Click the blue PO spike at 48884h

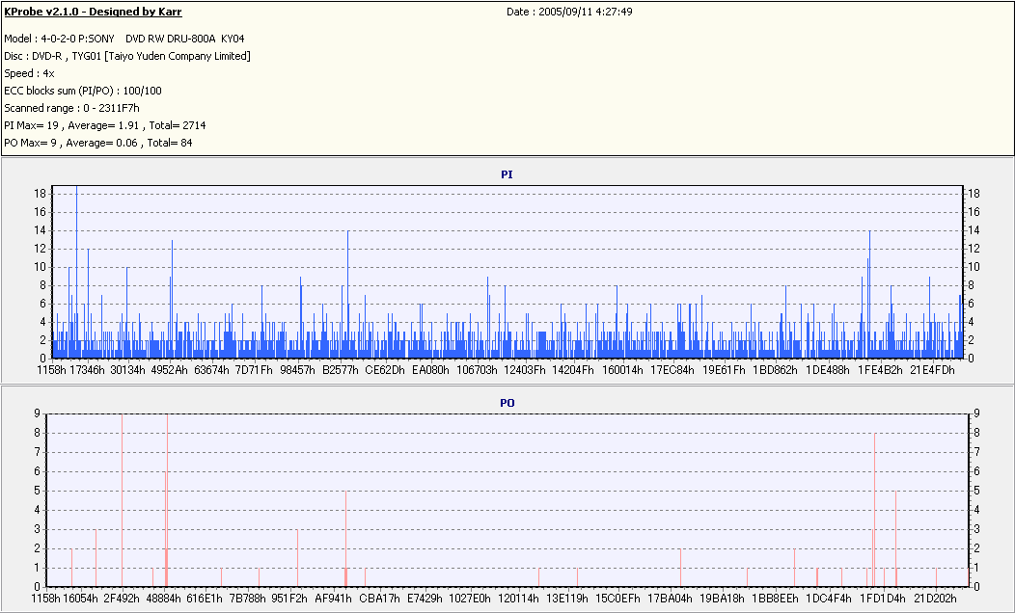click(x=167, y=499)
